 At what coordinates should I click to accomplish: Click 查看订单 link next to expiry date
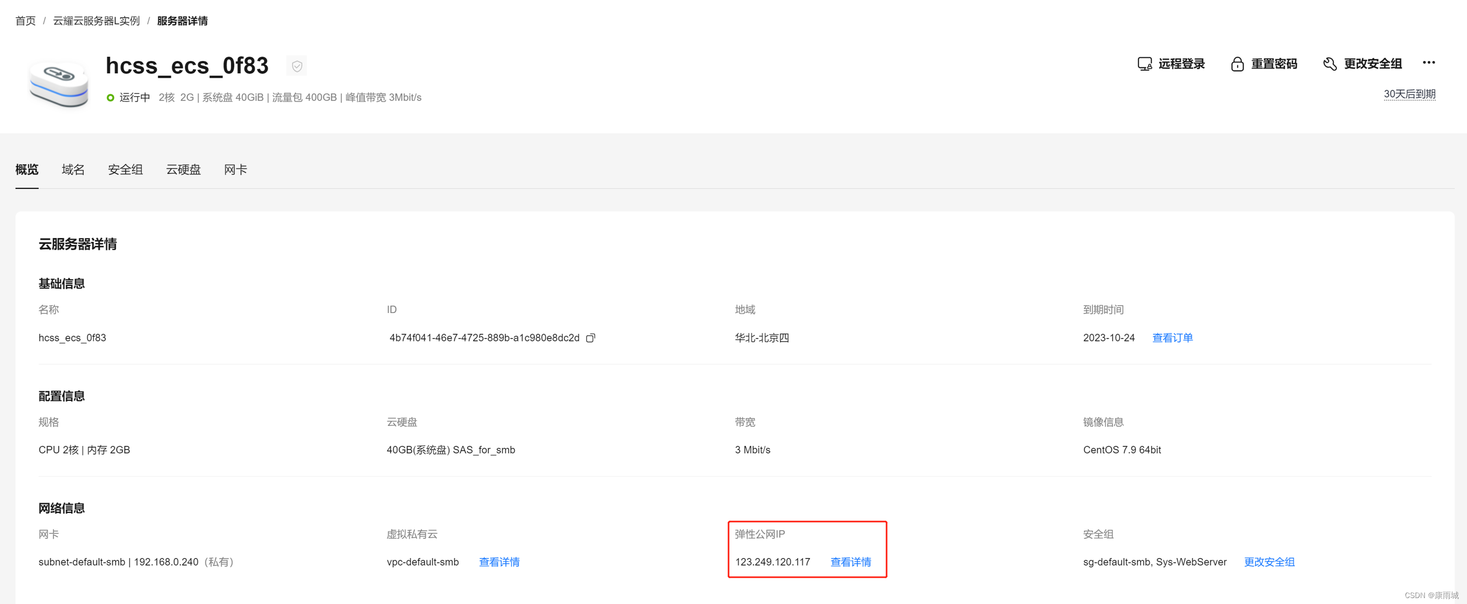point(1172,338)
